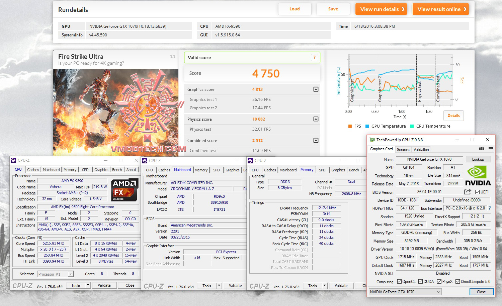
Task: Open the Tools dropdown arrow in the CPU-Z window showing the CPU tab
Action: coord(88,285)
